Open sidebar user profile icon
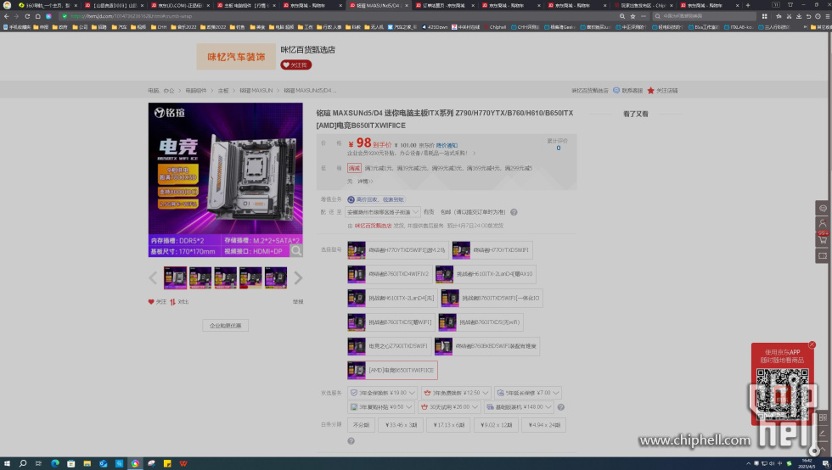 point(823,224)
